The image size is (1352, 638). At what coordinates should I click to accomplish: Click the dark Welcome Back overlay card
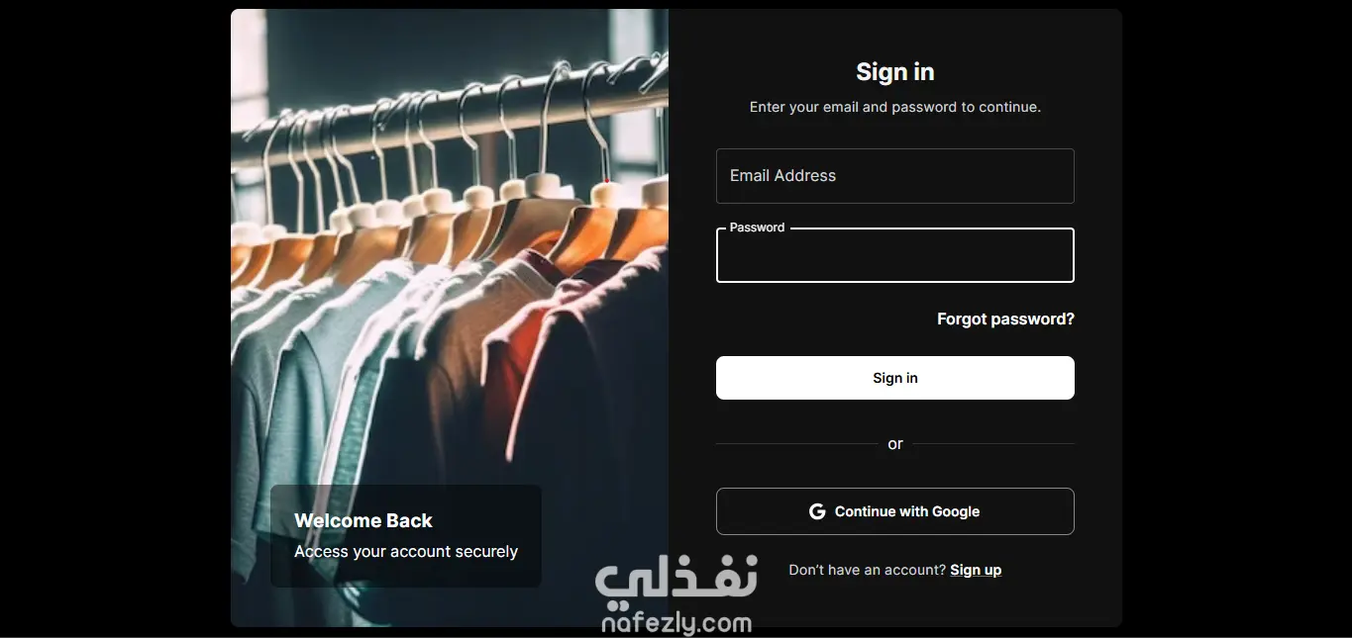(406, 536)
